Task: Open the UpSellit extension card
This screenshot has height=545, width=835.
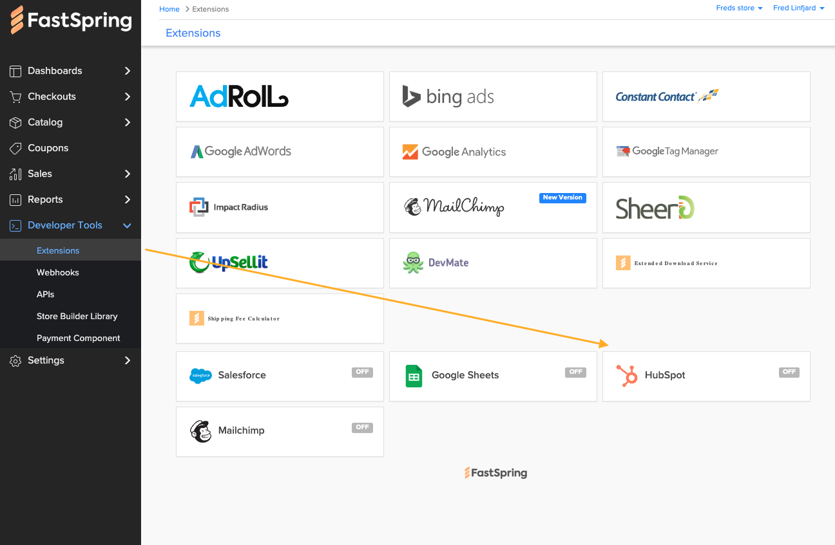Action: 280,263
